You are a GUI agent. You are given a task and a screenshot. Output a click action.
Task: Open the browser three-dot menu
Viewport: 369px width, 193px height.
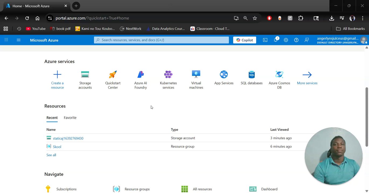pos(363,18)
